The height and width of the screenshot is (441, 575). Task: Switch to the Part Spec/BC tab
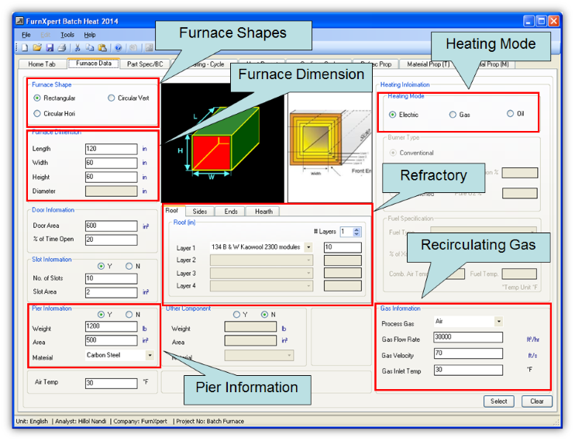click(x=145, y=64)
